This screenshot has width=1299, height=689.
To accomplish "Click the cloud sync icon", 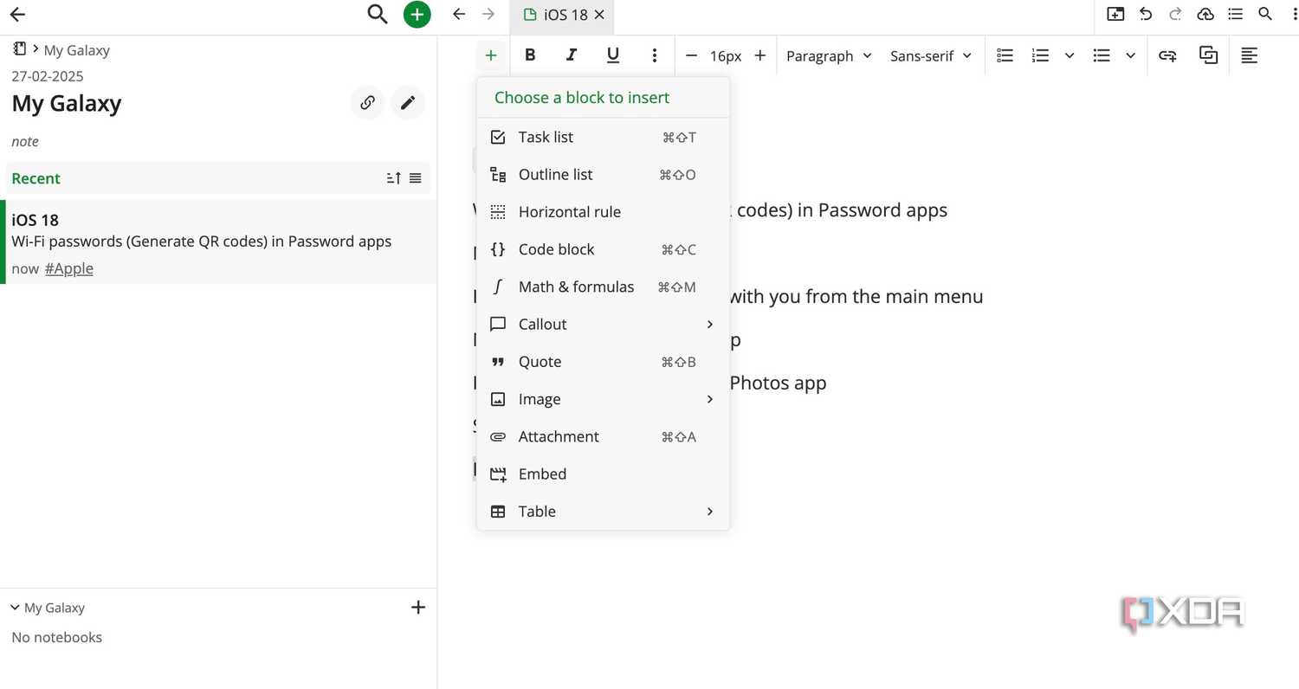I will [1205, 14].
